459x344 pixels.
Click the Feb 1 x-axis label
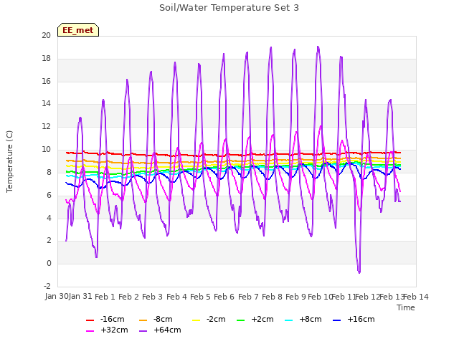[x=105, y=297]
